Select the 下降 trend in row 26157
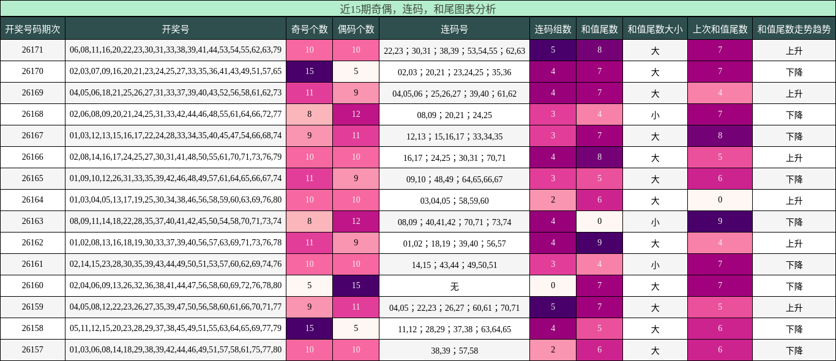This screenshot has width=836, height=361. coord(794,351)
